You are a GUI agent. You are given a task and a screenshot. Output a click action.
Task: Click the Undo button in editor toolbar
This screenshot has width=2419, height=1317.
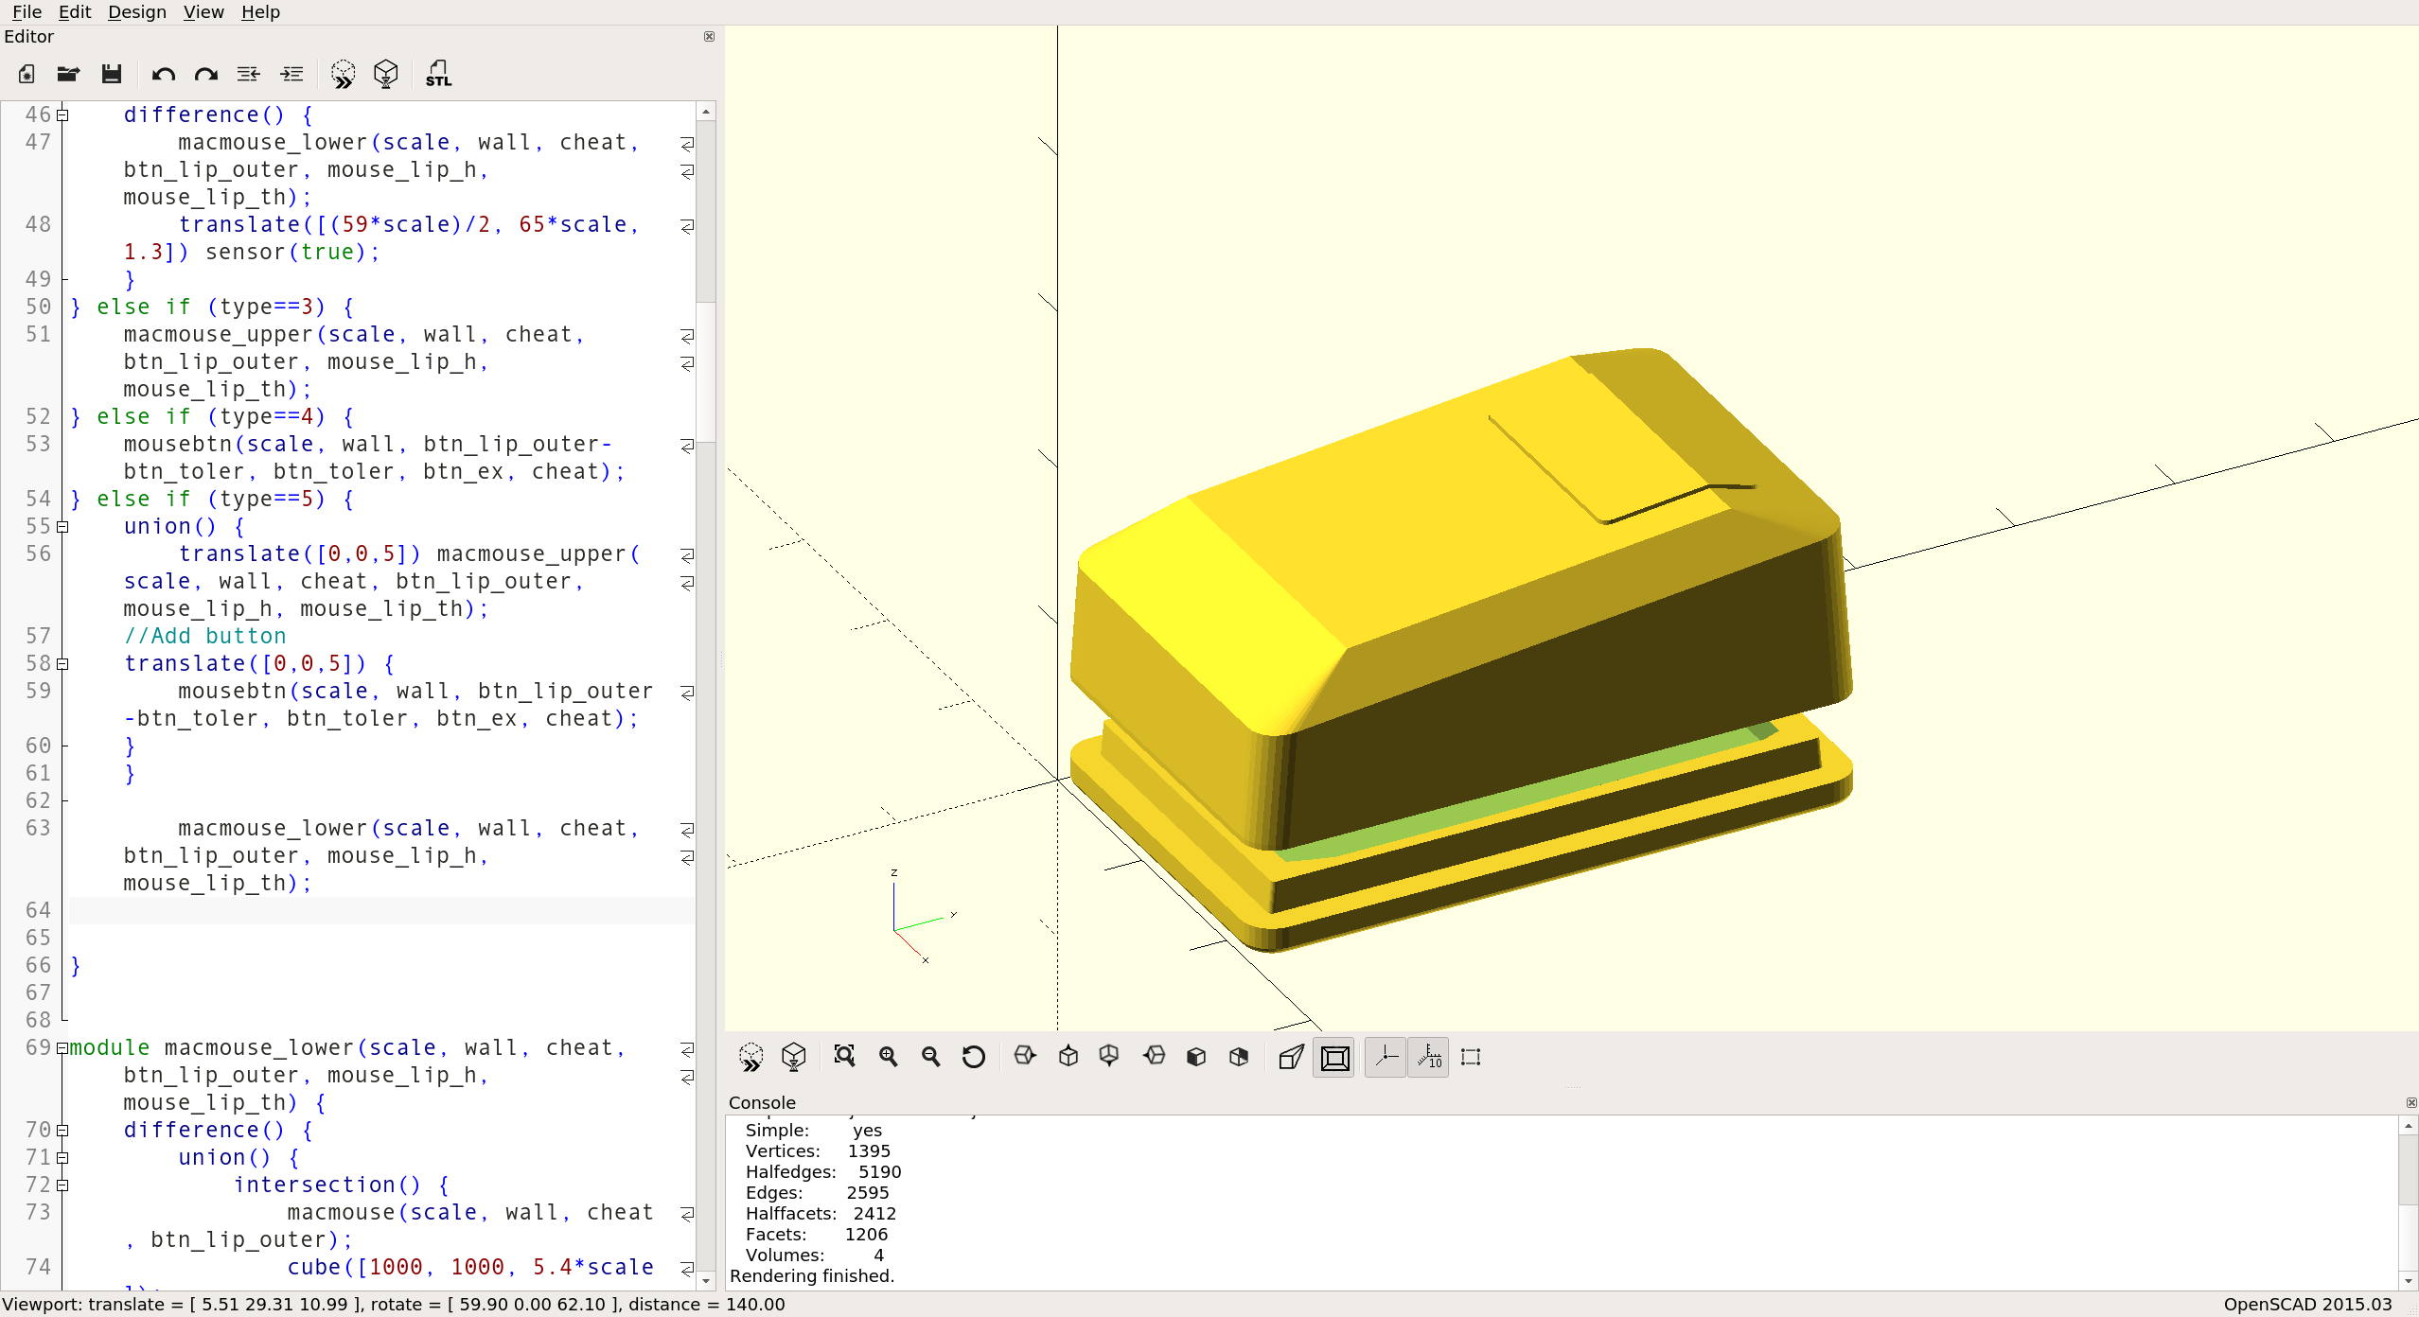point(163,74)
